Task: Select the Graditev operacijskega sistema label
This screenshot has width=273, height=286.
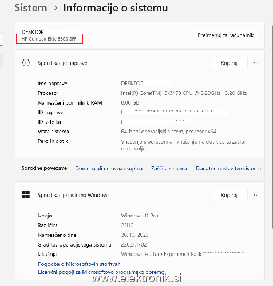Action: coord(74,245)
